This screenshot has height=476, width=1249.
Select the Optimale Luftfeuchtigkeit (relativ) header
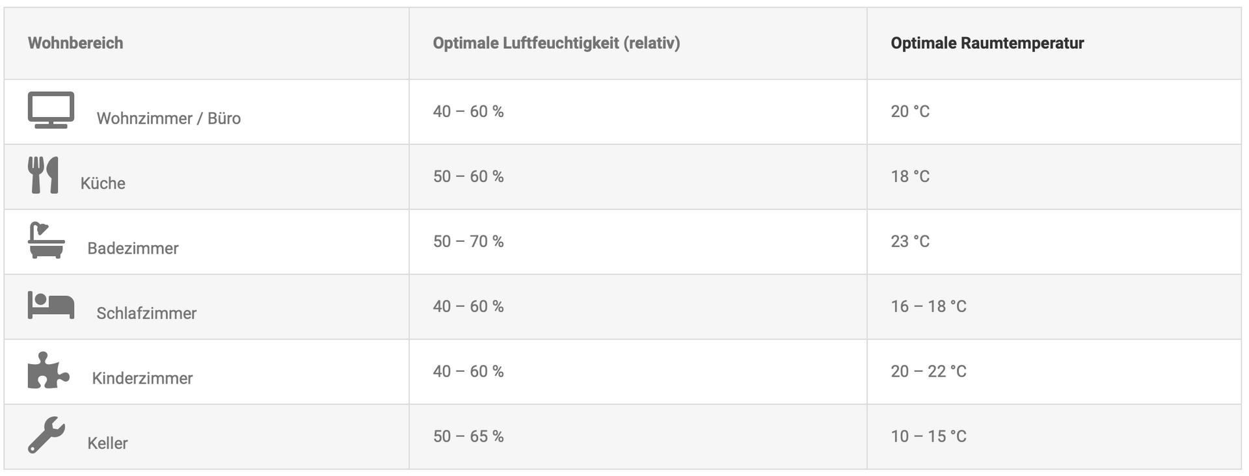click(556, 43)
